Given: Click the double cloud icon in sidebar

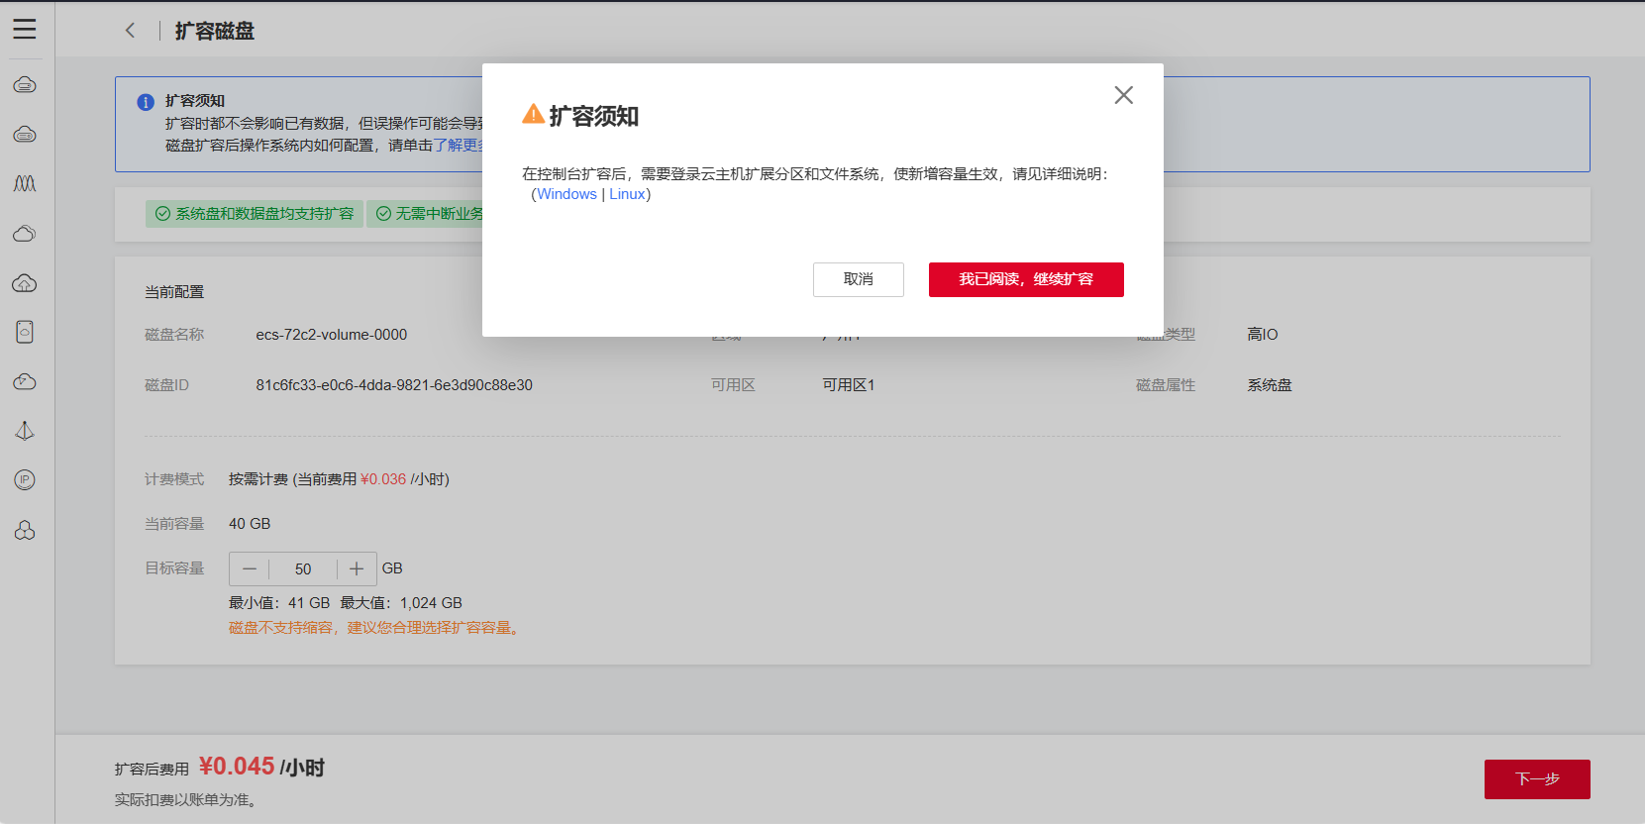Looking at the screenshot, I should coord(25,234).
